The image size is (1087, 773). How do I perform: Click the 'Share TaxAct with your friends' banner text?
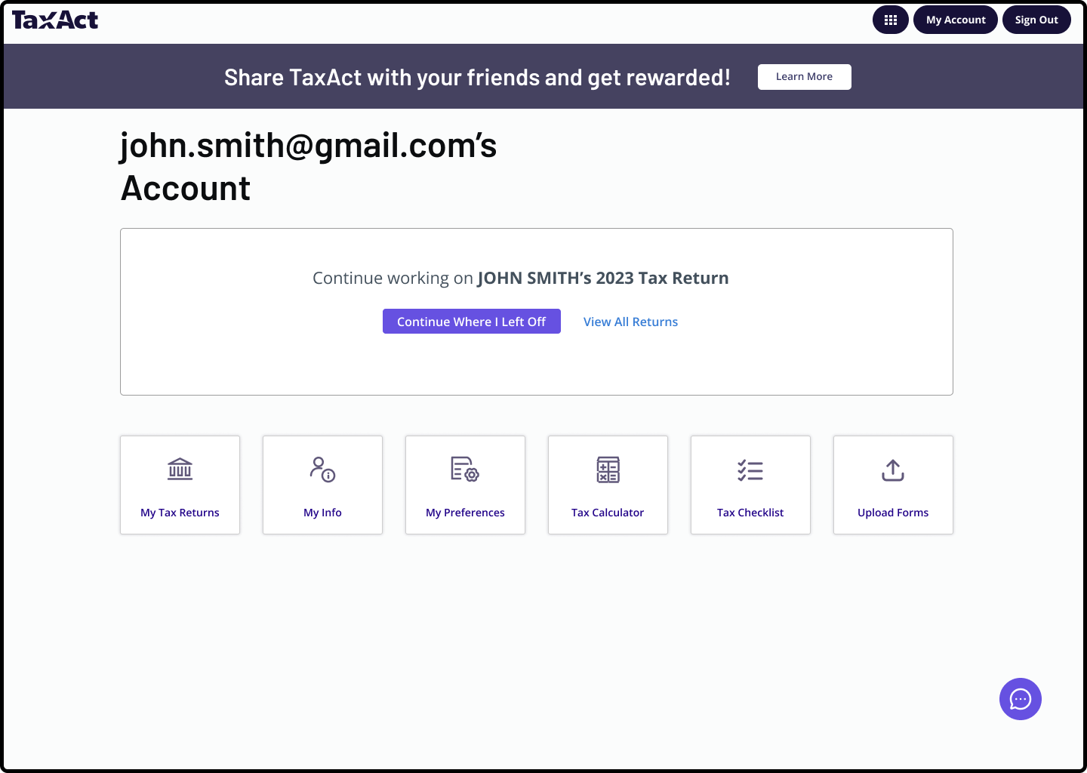pos(477,77)
